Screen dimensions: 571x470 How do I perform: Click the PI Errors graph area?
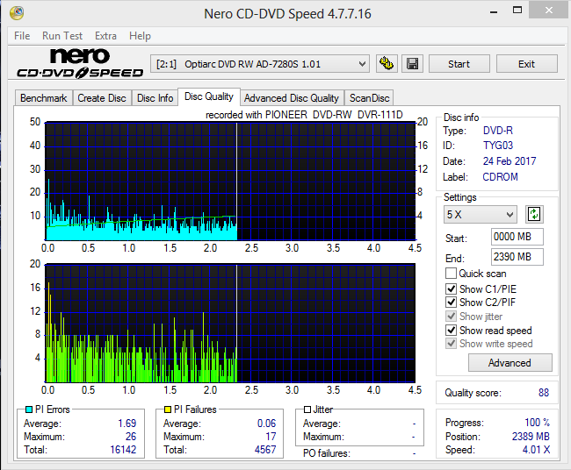click(230, 181)
